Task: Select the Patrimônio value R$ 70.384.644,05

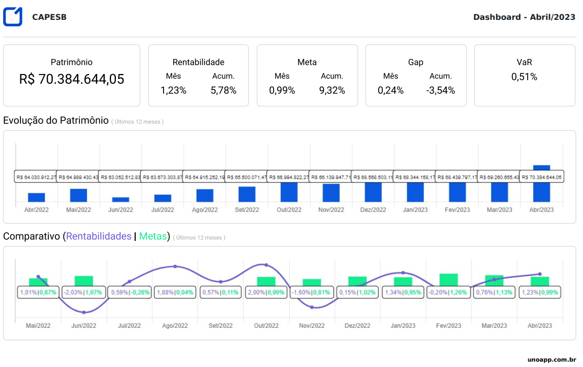Action: click(x=71, y=79)
